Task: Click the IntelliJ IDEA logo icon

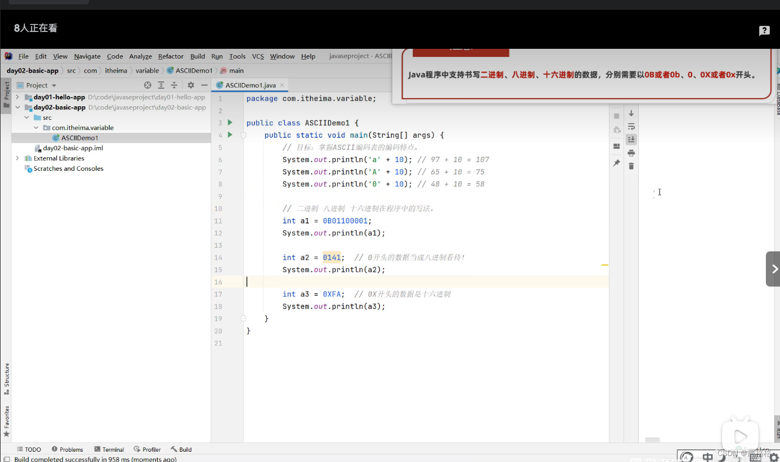Action: [8, 56]
